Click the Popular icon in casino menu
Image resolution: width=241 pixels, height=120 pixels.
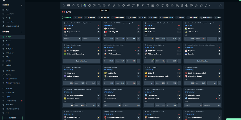tap(4, 18)
